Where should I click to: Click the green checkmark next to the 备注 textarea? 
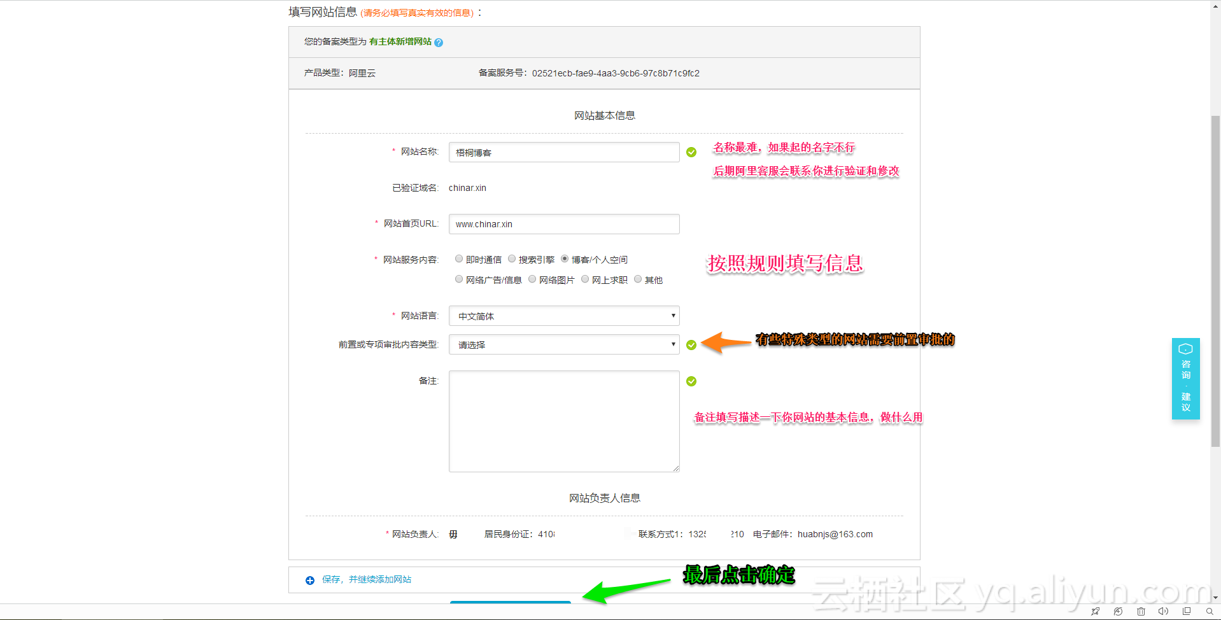(x=691, y=381)
